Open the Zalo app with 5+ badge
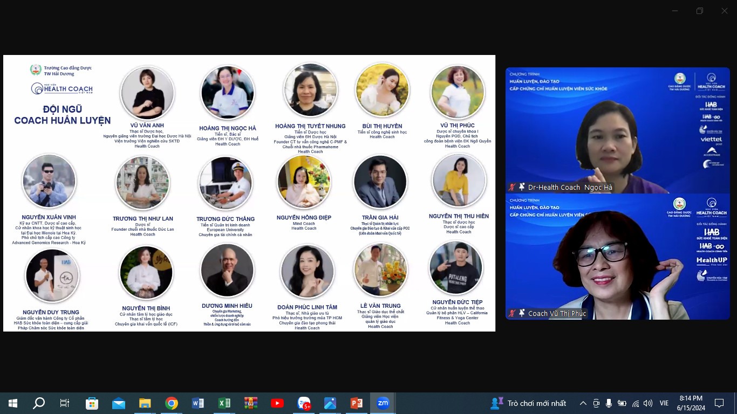737x414 pixels. [x=304, y=403]
